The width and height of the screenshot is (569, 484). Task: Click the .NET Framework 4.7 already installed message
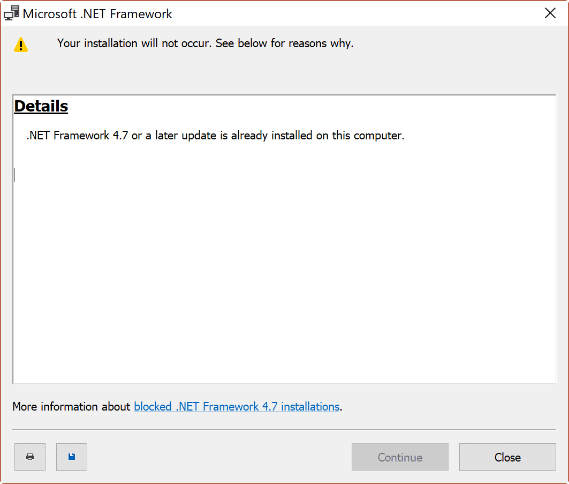pyautogui.click(x=215, y=135)
